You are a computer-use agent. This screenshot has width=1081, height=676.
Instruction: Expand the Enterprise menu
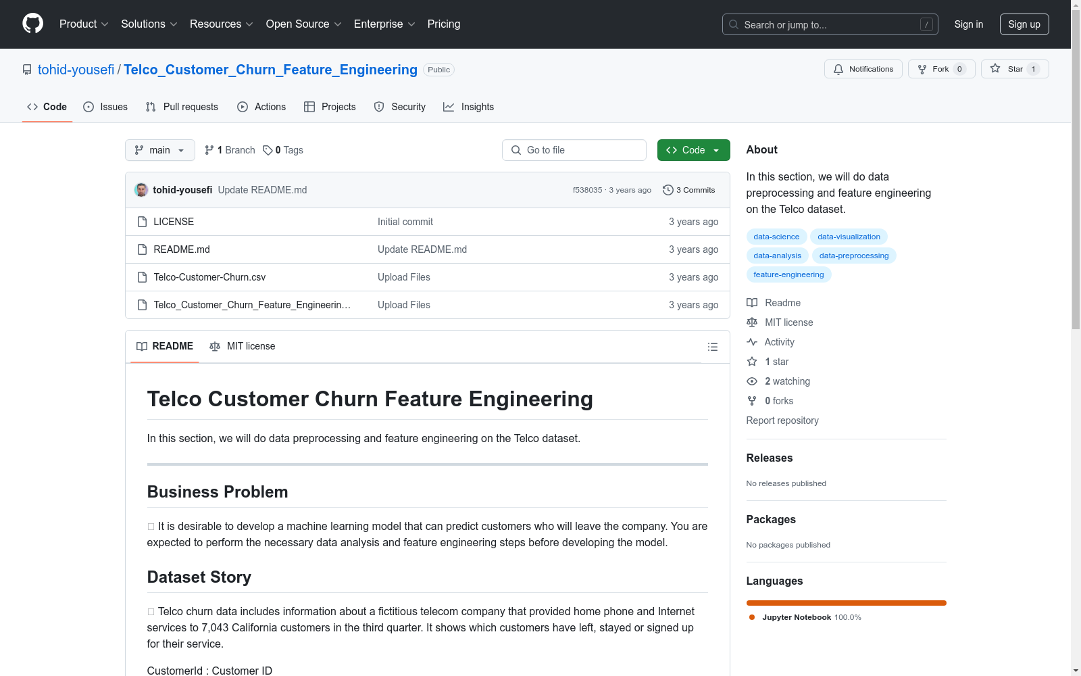[384, 24]
